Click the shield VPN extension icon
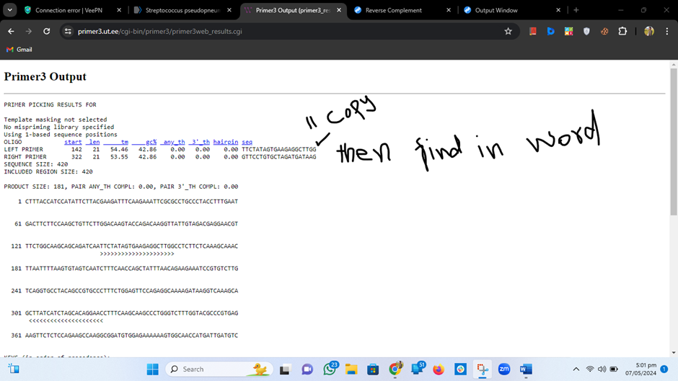The image size is (678, 381). (x=586, y=31)
